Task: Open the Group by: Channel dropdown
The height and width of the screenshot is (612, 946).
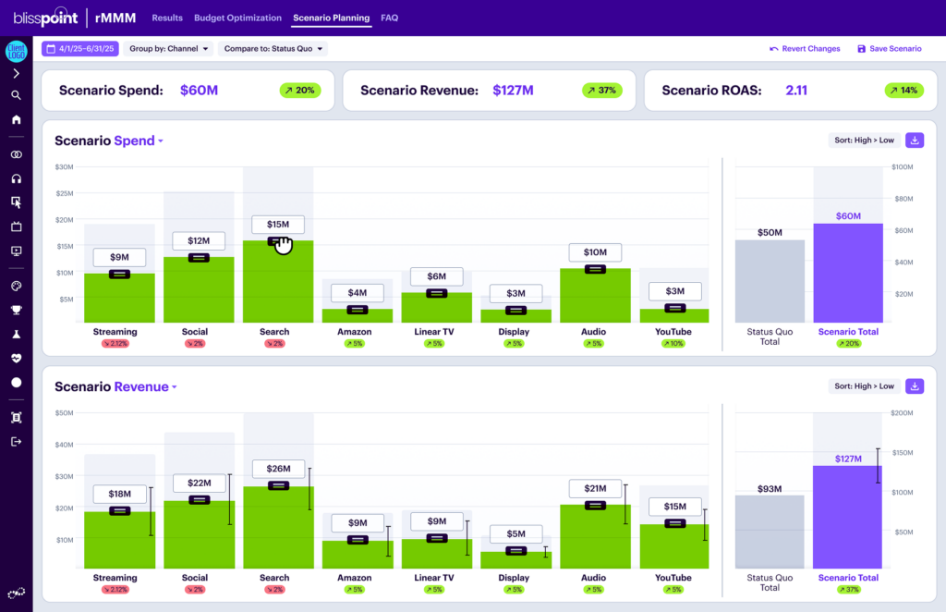Action: click(168, 49)
